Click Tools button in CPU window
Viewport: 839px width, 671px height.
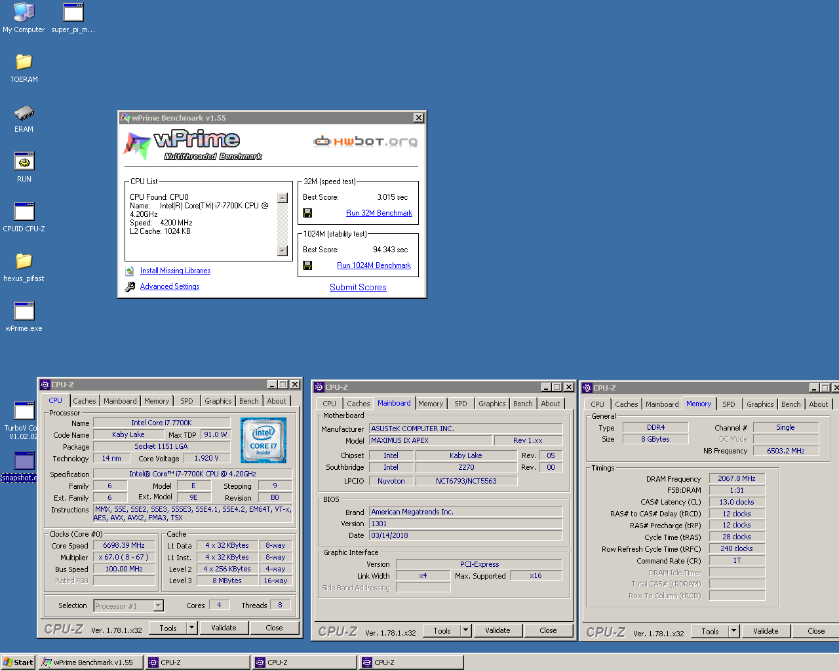[x=168, y=628]
